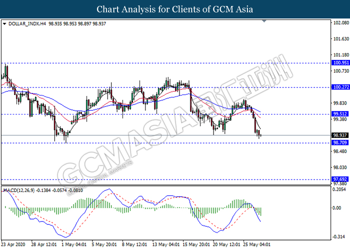This screenshot has width=350, height=250.
Task: Click the 23 Apr 2020 date label
Action: (x=13, y=244)
